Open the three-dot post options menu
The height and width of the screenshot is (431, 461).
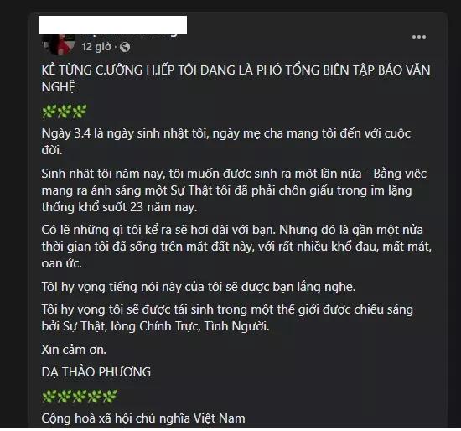(x=419, y=37)
